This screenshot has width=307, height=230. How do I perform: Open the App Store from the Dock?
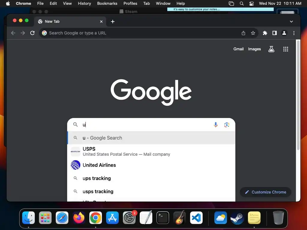[x=112, y=218]
